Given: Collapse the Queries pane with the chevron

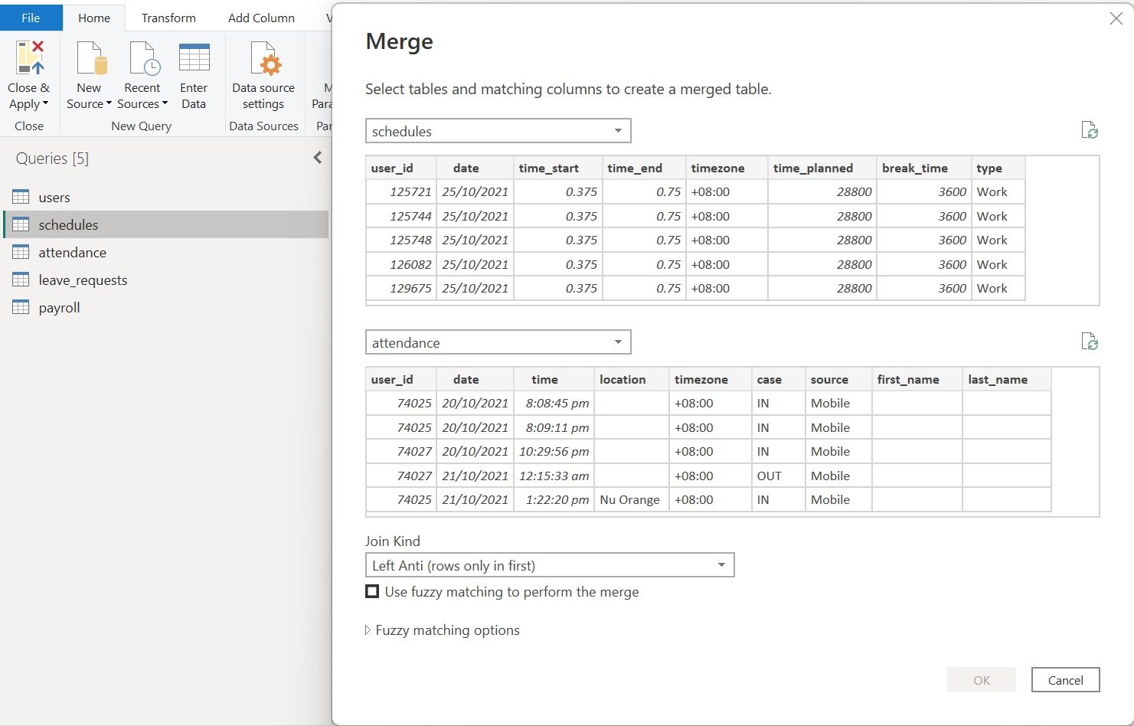Looking at the screenshot, I should pyautogui.click(x=318, y=158).
